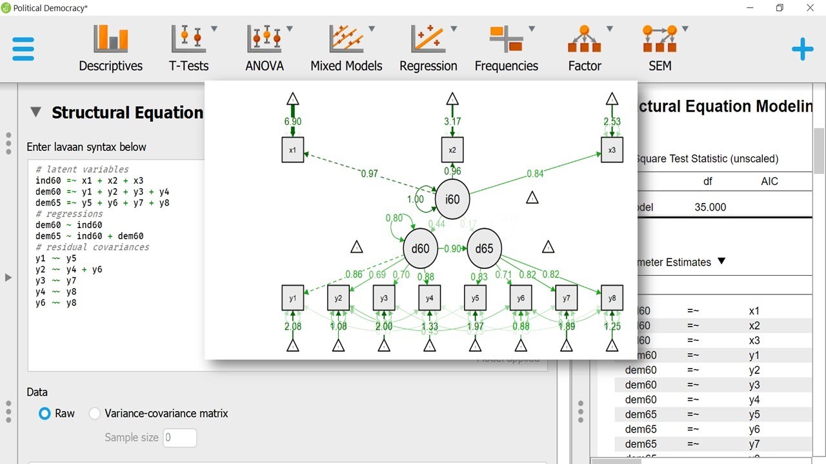Click the results panel divider handle dots
The width and height of the screenshot is (826, 464).
(x=581, y=411)
